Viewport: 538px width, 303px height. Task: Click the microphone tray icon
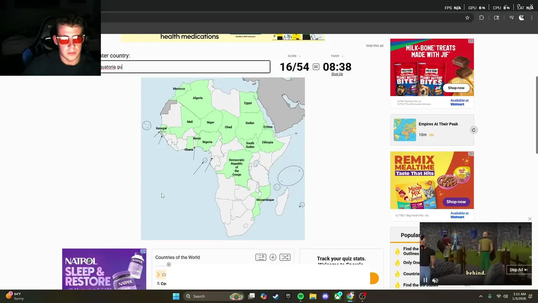tap(490, 296)
